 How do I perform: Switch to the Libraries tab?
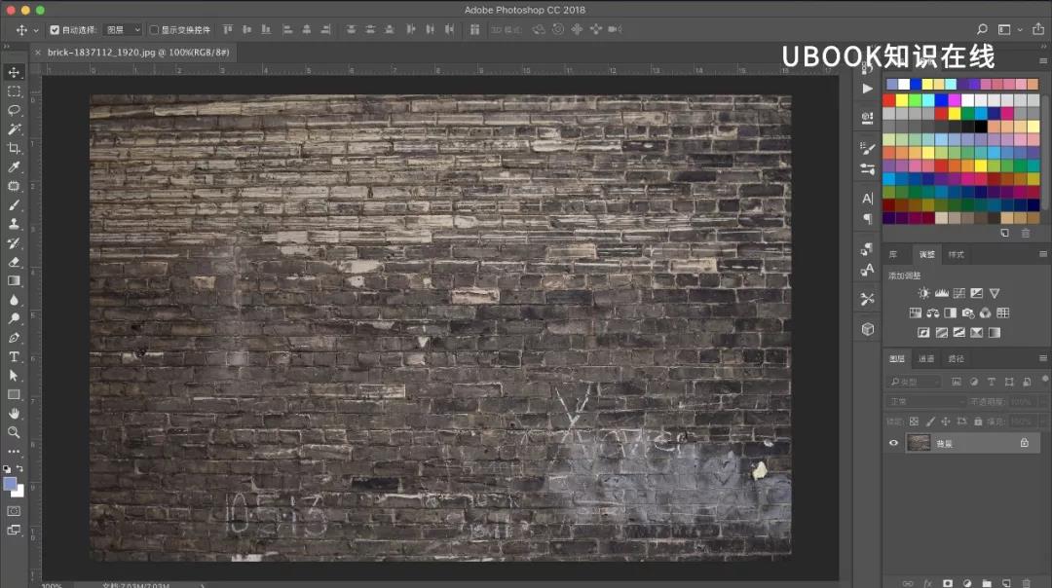point(893,255)
